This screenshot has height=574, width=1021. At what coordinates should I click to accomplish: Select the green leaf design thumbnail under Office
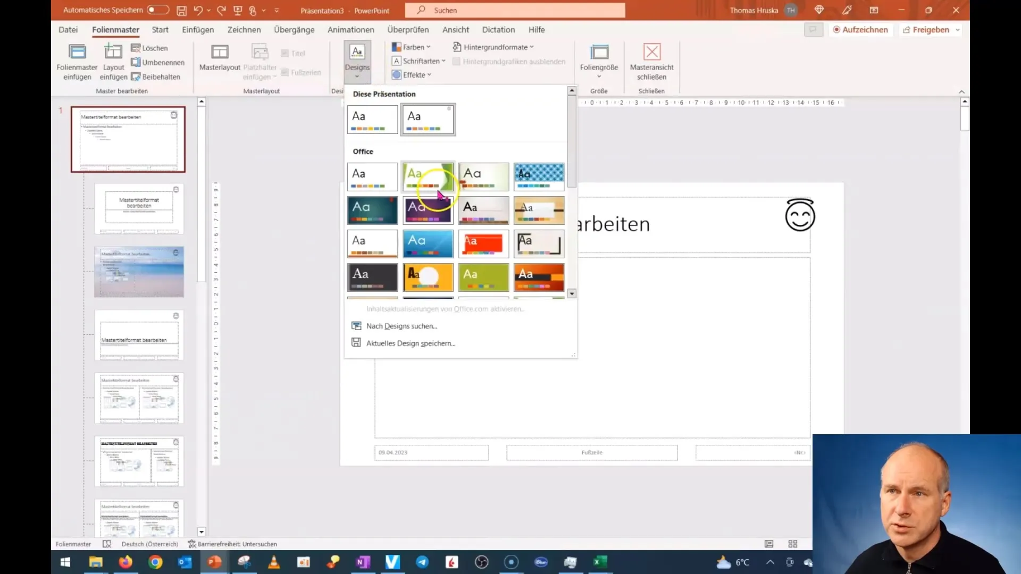[x=428, y=176]
